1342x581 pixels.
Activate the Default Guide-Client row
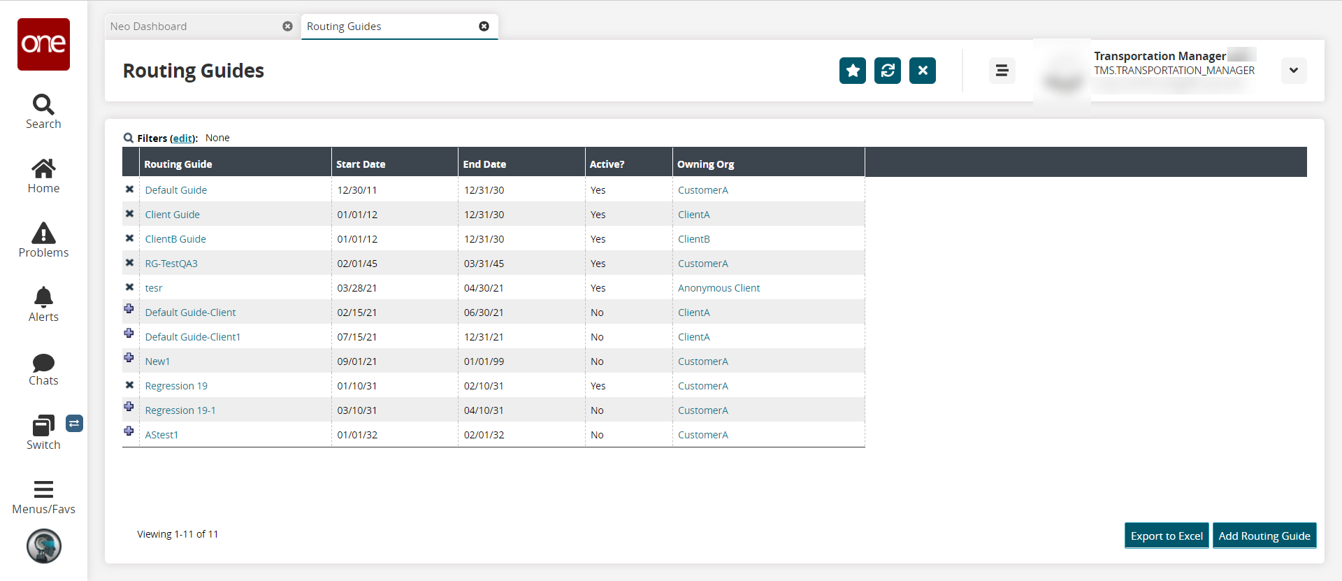click(129, 309)
